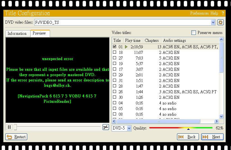Sort titles by Play time column header
231x150 pixels.
pyautogui.click(x=133, y=40)
